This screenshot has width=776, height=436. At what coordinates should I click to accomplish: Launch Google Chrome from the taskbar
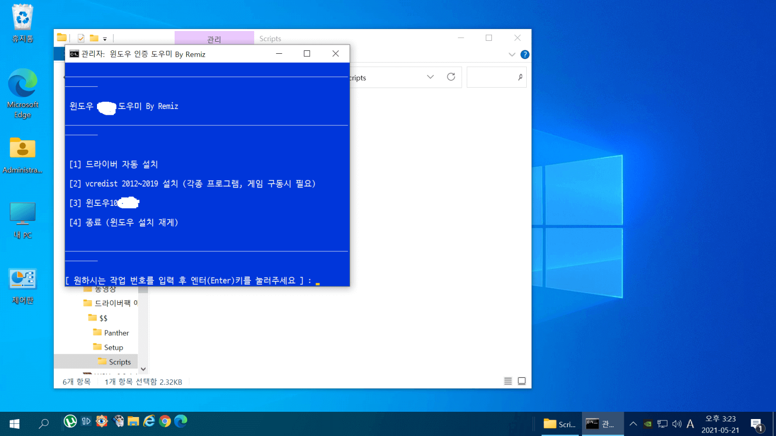[x=165, y=421]
